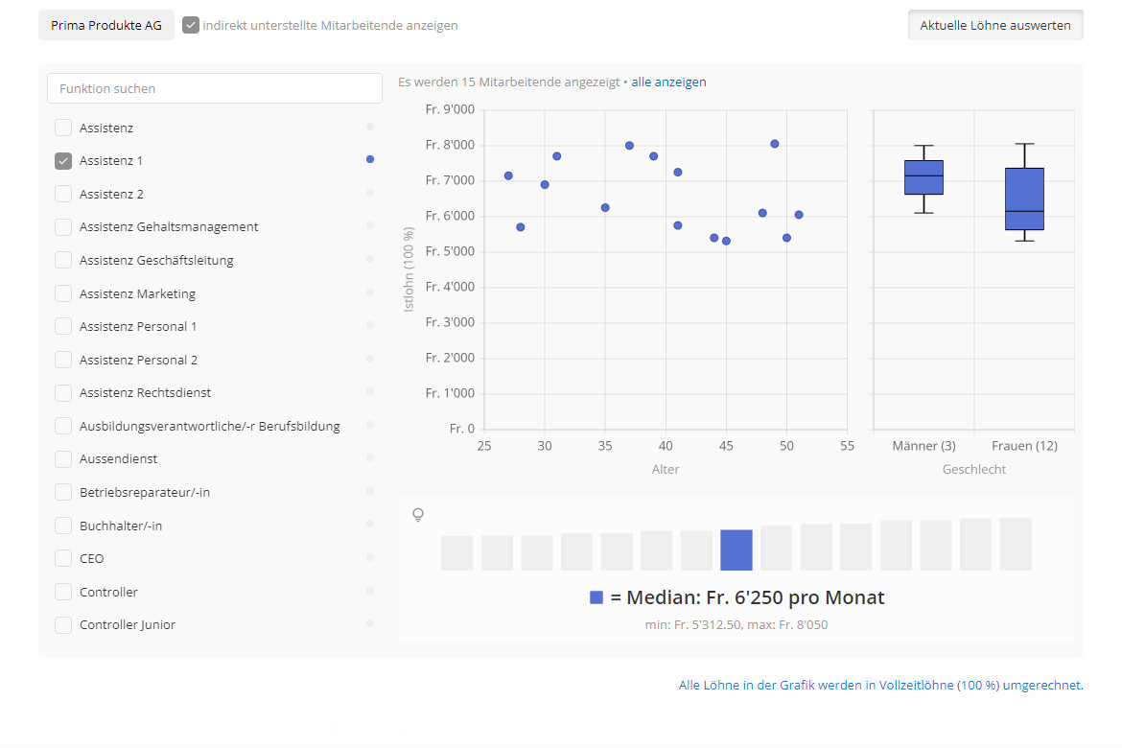This screenshot has width=1122, height=748.
Task: Click the highlighted blue median bar
Action: pos(736,550)
